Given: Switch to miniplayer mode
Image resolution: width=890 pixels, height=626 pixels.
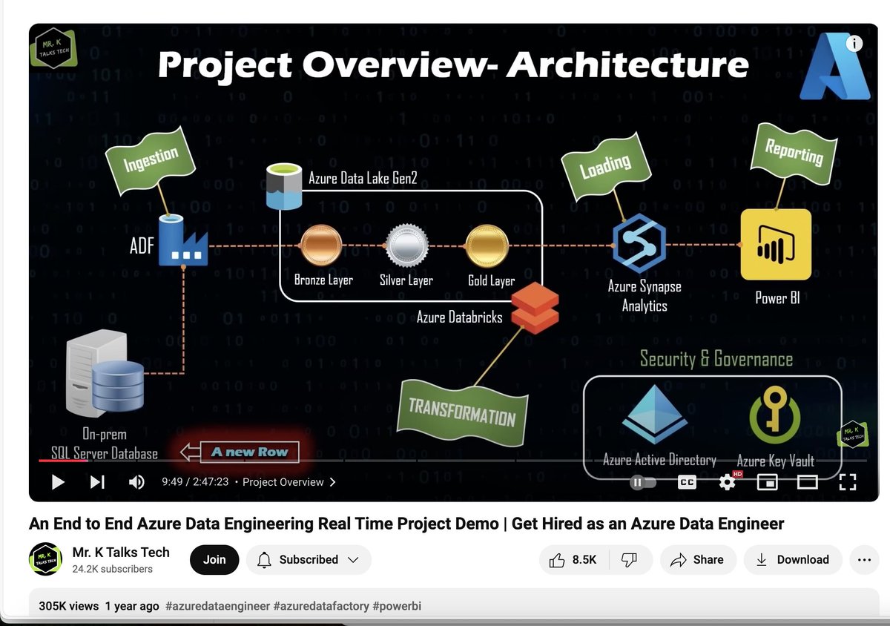Looking at the screenshot, I should pyautogui.click(x=768, y=482).
